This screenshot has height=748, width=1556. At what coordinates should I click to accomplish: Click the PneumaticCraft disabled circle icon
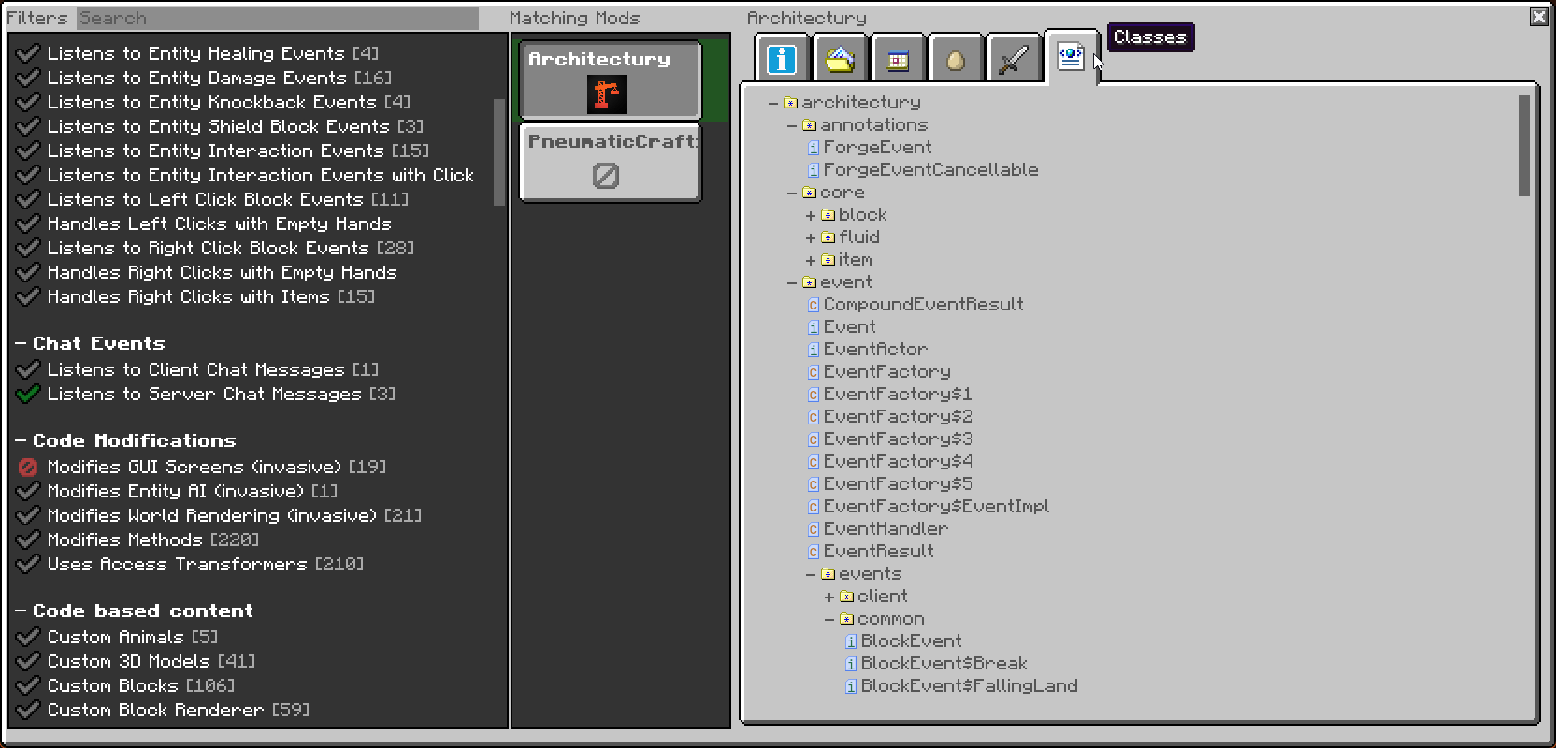coord(606,176)
